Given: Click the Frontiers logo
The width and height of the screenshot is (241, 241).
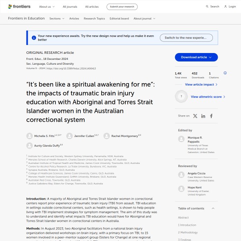Looking at the screenshot, I should 19,6.
